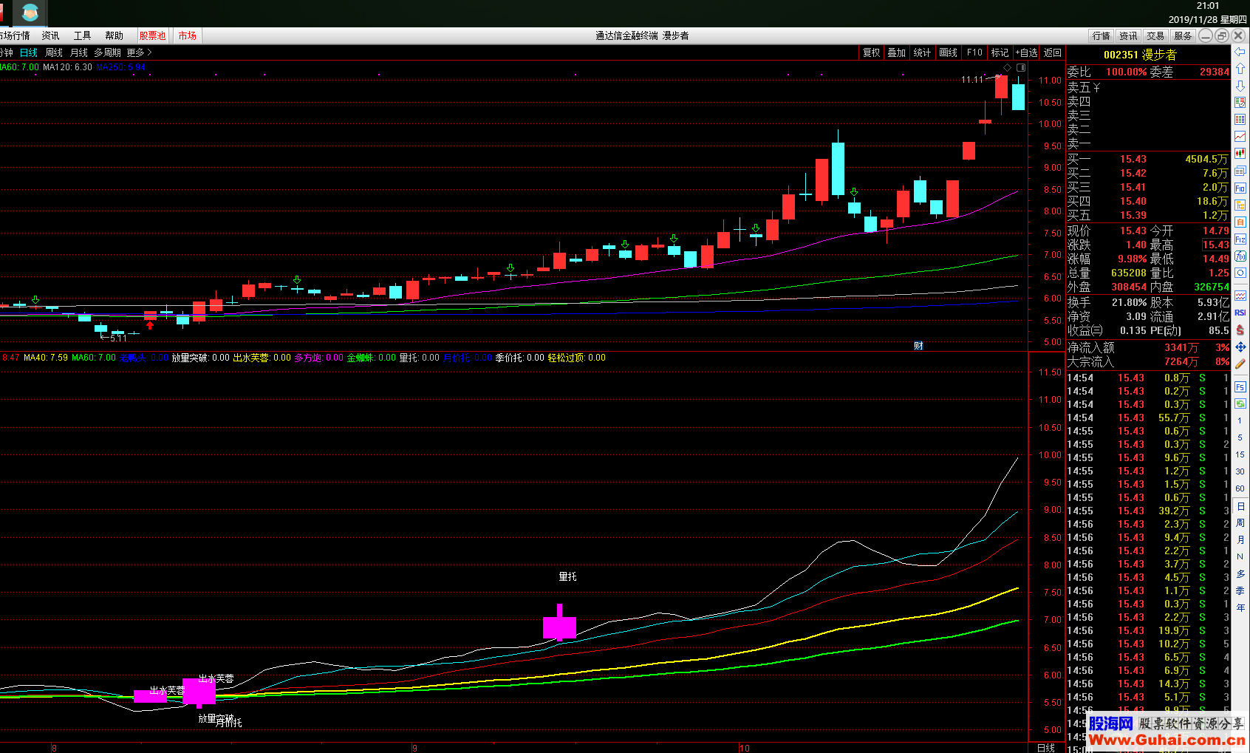1250x753 pixels.
Task: Select daily 日 period in sidebar
Action: click(1240, 506)
